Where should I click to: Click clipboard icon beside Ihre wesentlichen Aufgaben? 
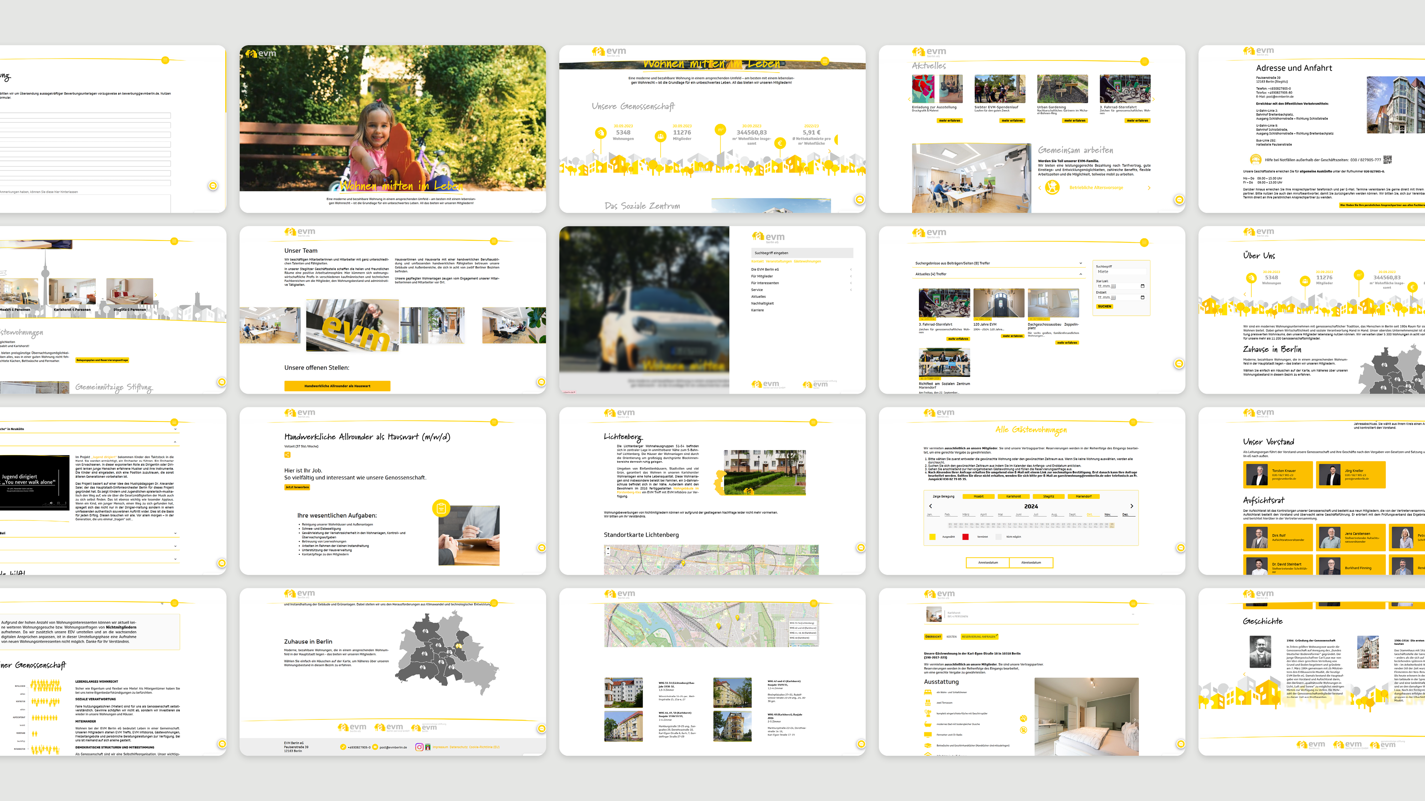pyautogui.click(x=441, y=508)
